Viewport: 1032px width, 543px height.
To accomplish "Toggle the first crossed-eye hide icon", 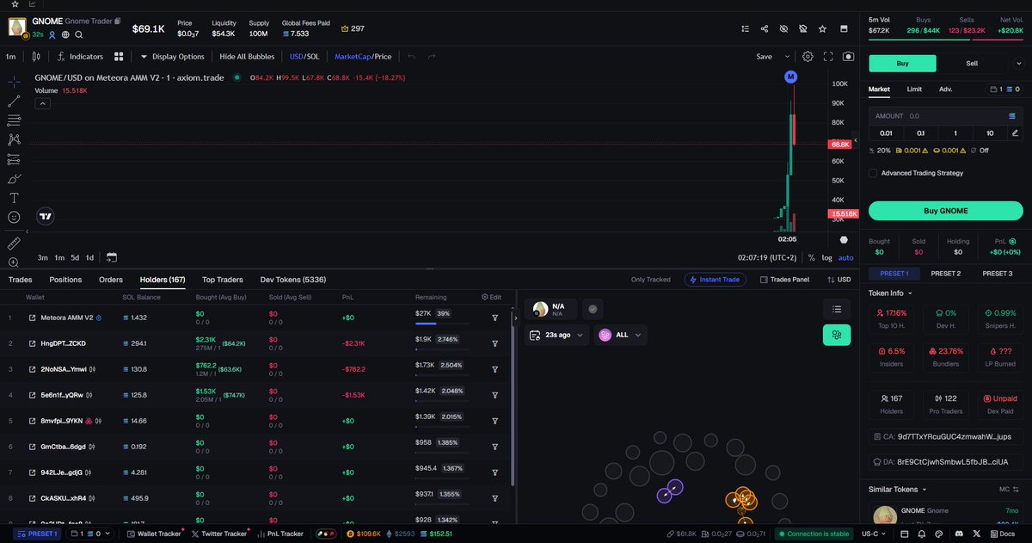I will [x=783, y=28].
